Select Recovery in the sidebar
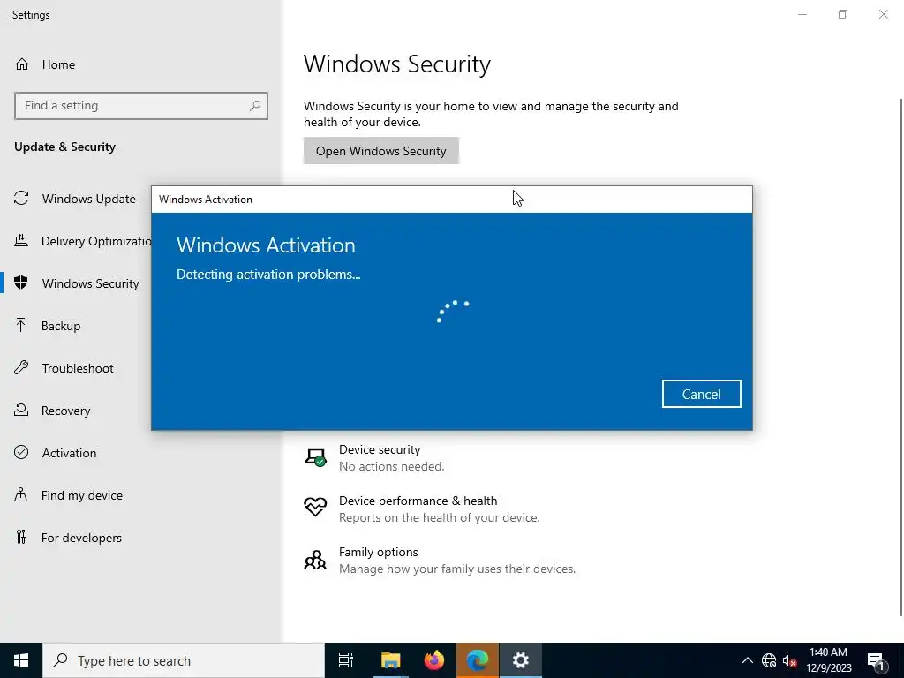This screenshot has height=678, width=904. pyautogui.click(x=65, y=410)
